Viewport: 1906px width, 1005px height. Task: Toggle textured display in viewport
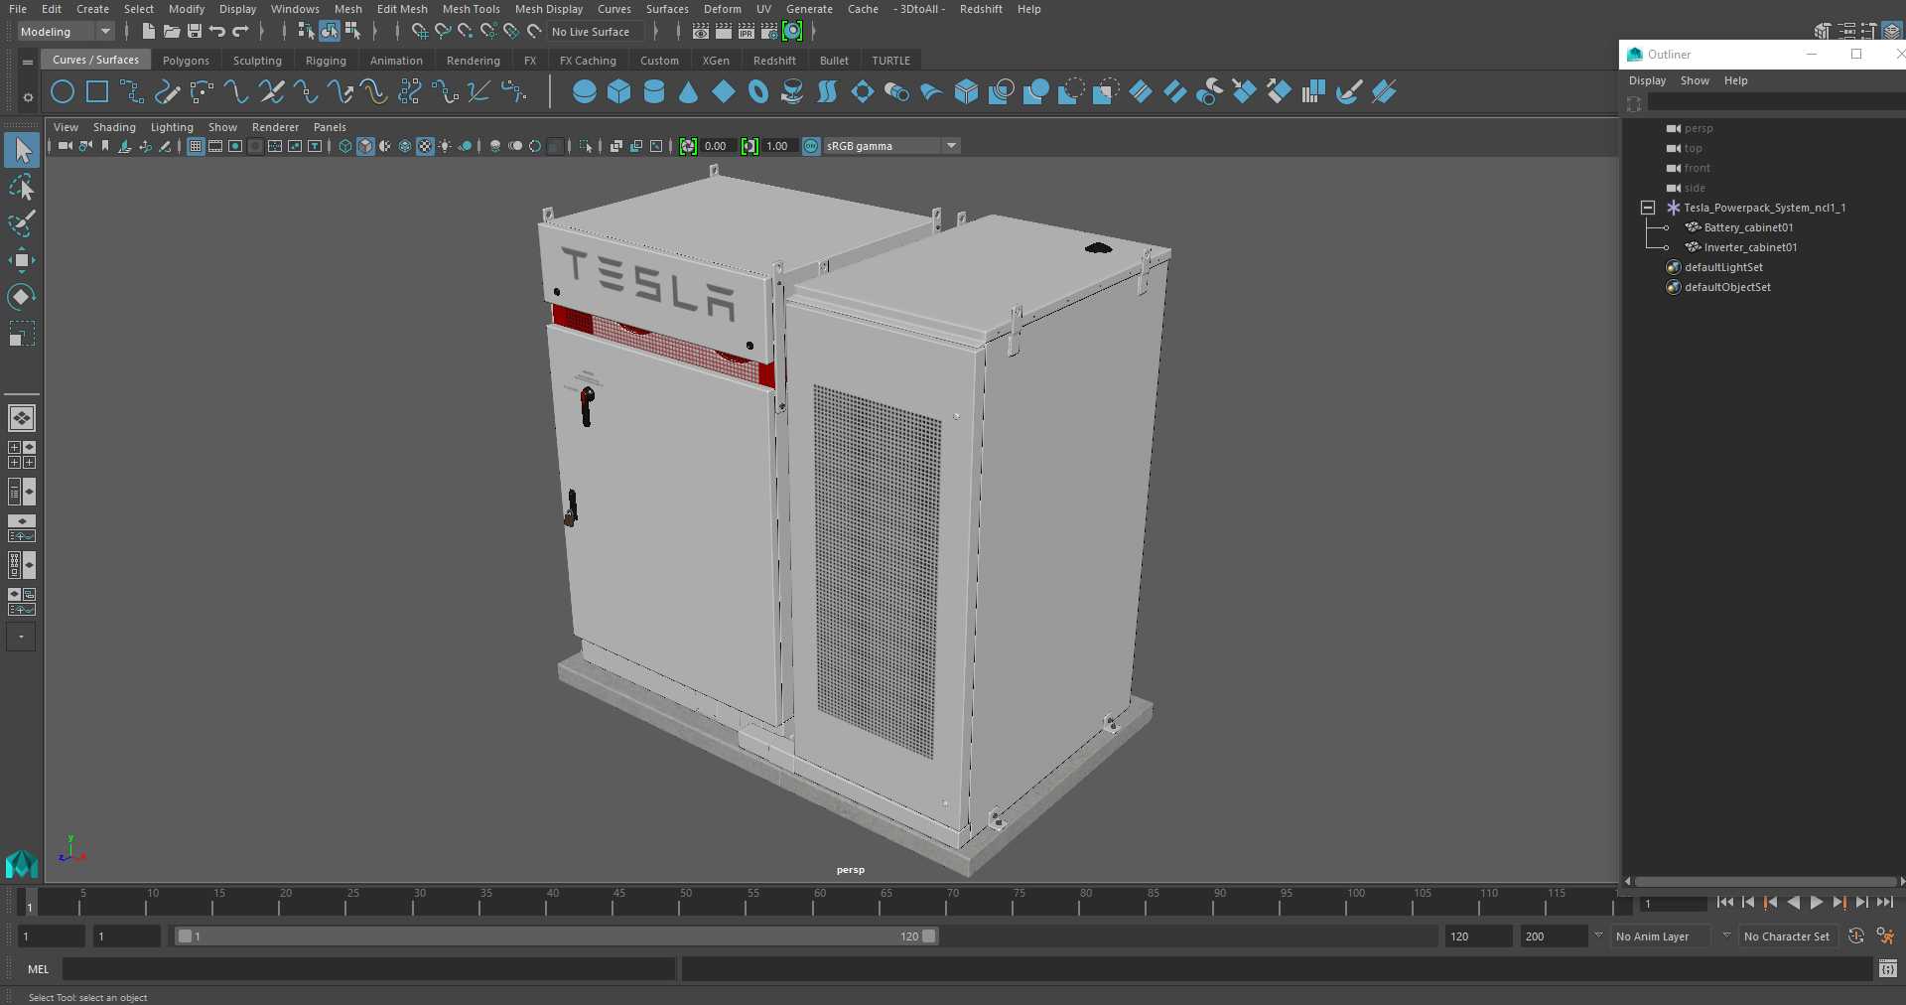pos(425,146)
